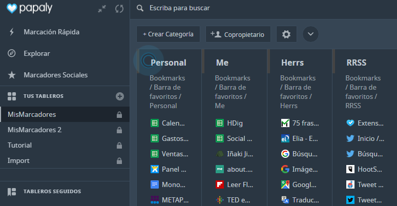The width and height of the screenshot is (397, 206).
Task: Click the Traduc... translate icon
Action: [x=285, y=200]
